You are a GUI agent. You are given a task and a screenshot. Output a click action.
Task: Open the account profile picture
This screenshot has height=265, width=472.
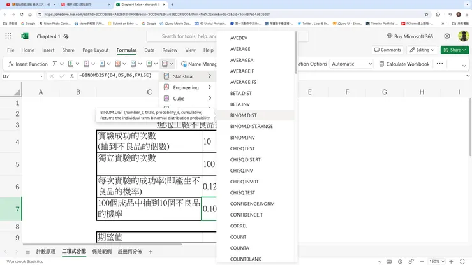(x=463, y=36)
